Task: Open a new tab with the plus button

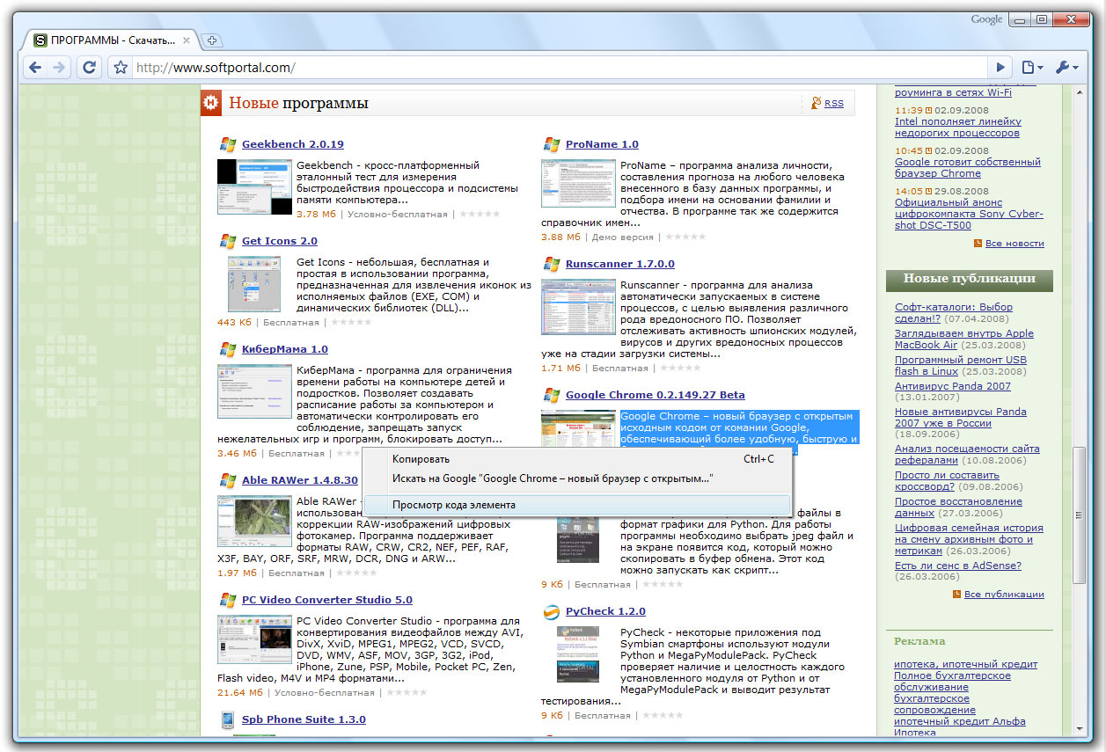Action: [212, 40]
